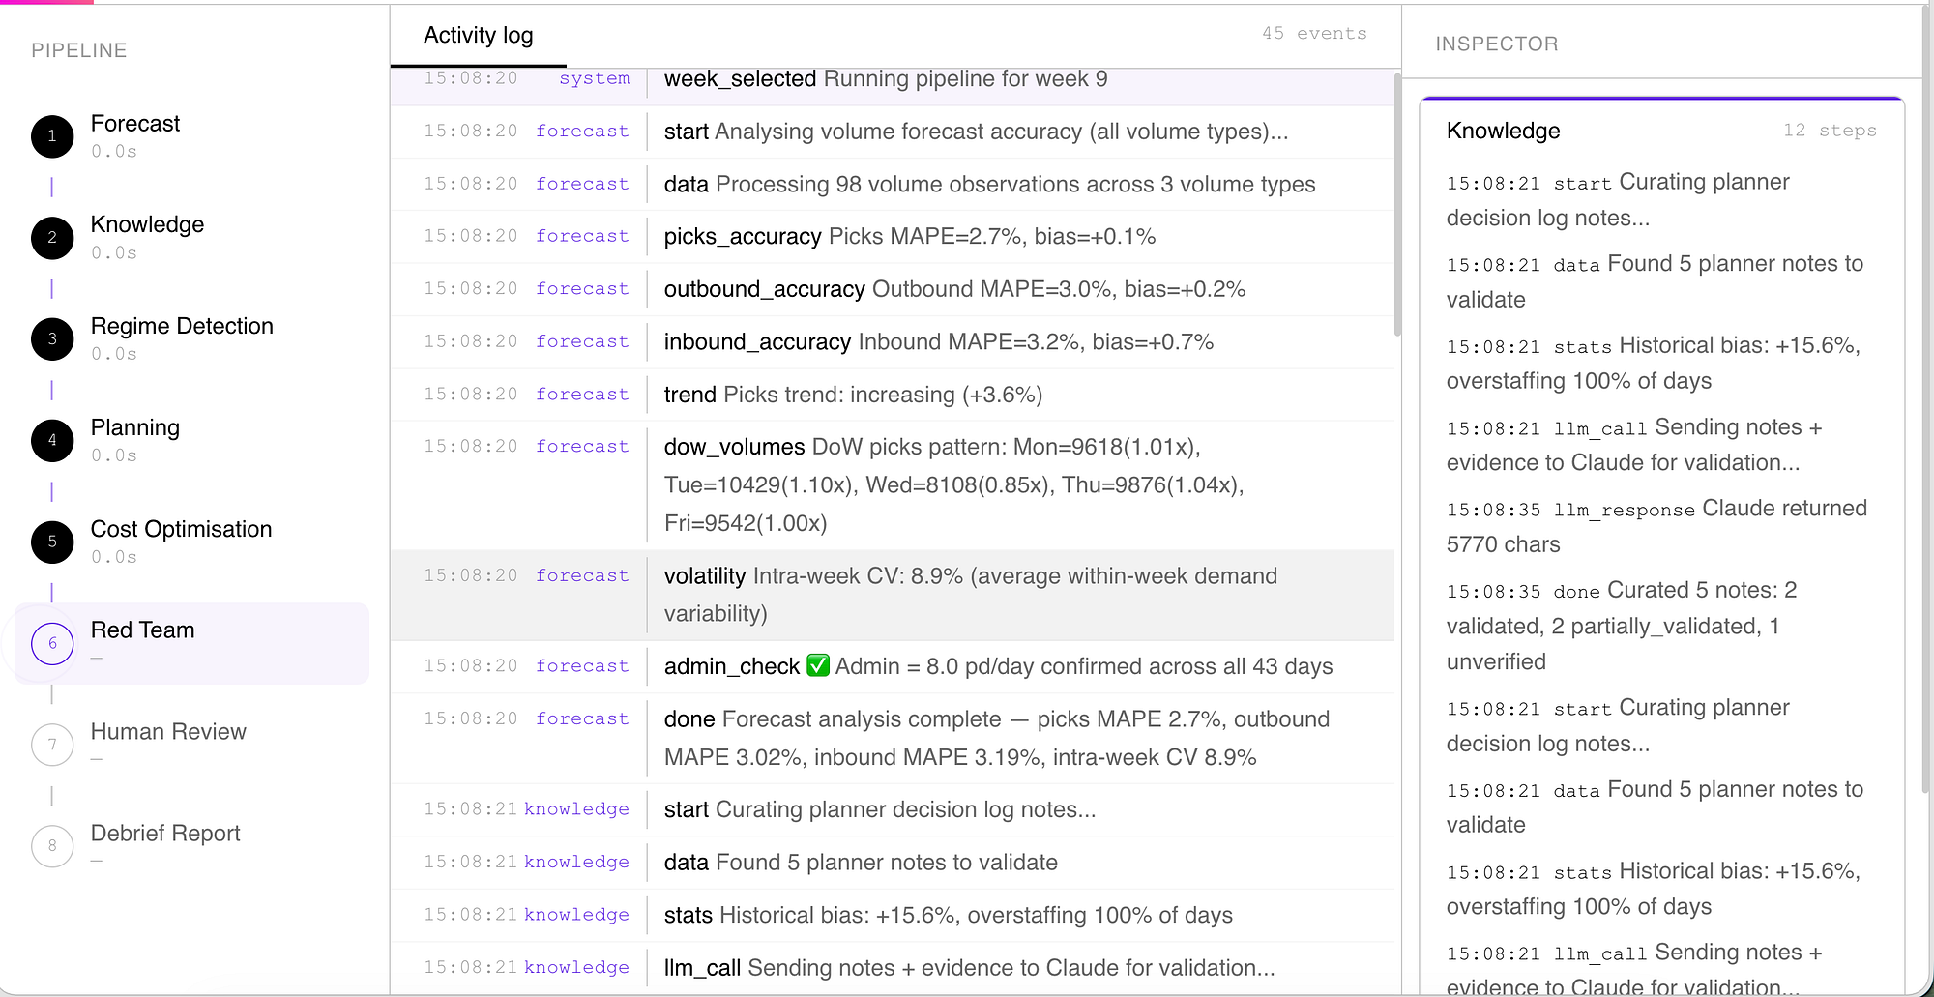Viewport: 1934px width, 997px height.
Task: Select step 1 Forecast circle icon
Action: coord(52,136)
